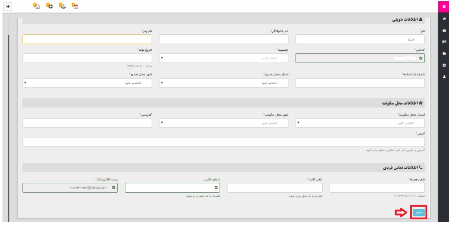
Task: Open the lifebuoy support notifications icon
Action: (x=49, y=6)
